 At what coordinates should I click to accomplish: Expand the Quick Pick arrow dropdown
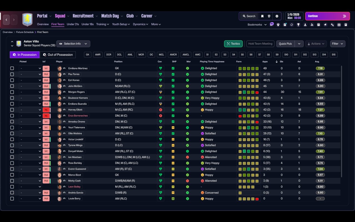[299, 44]
